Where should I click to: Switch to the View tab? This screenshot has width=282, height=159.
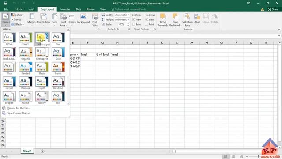103,9
